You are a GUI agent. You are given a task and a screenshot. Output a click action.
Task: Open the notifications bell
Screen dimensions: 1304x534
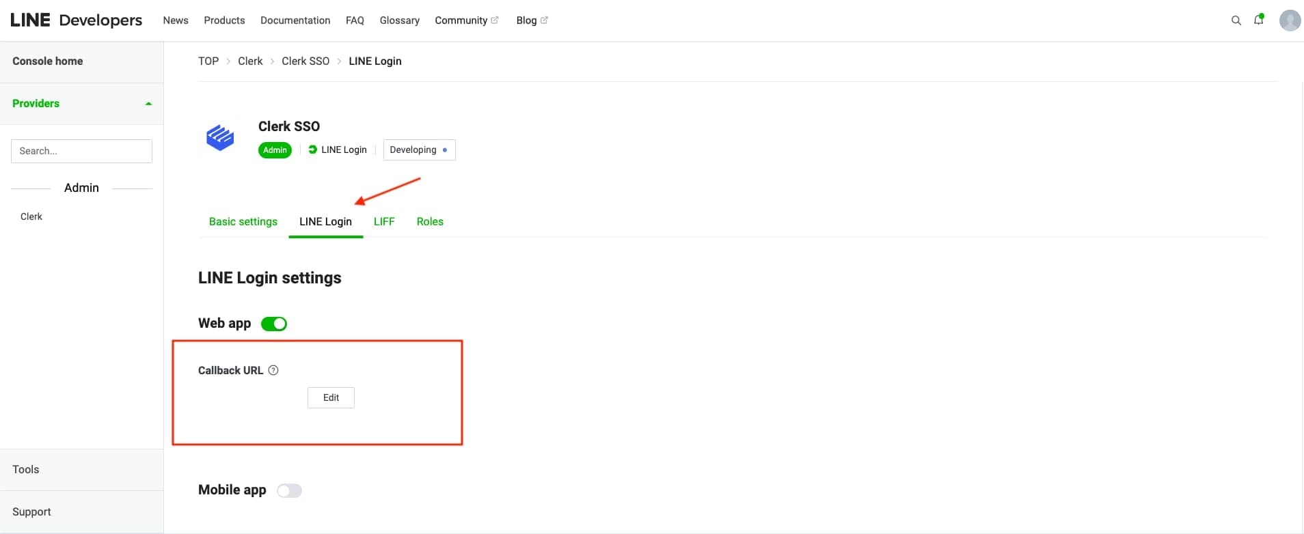pos(1258,20)
